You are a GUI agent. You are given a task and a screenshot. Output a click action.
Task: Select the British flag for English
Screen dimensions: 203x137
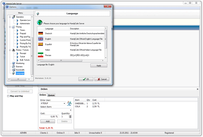point(41,39)
